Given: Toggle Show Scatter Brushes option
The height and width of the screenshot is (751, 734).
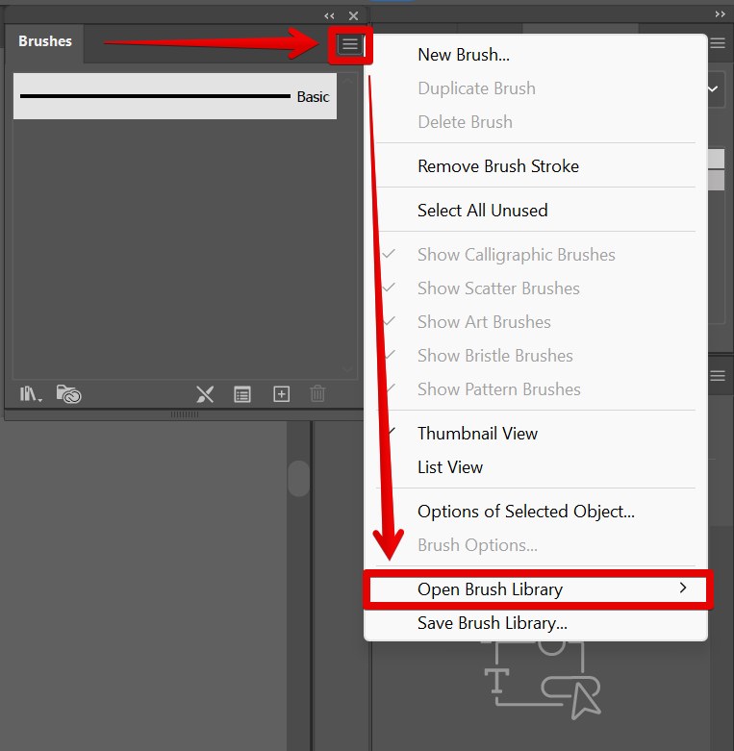Looking at the screenshot, I should click(535, 288).
